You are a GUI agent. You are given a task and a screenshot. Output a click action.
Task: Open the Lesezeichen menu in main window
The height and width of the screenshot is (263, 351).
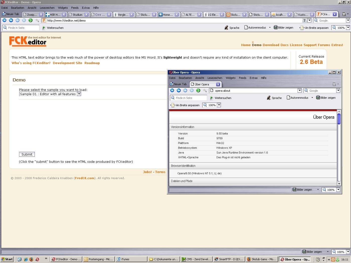pyautogui.click(x=47, y=8)
